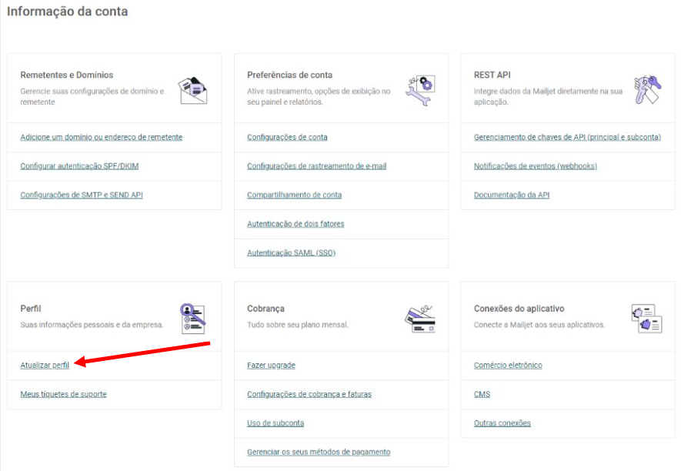
Task: Open Gerenciamento de chaves de API link
Action: (567, 137)
